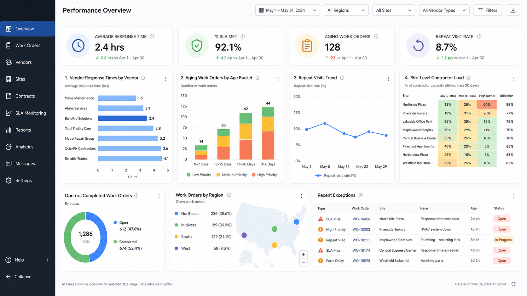Viewport: 527px width, 296px height.
Task: Click info icon next to Site-Level Contractor Load
Action: click(468, 78)
